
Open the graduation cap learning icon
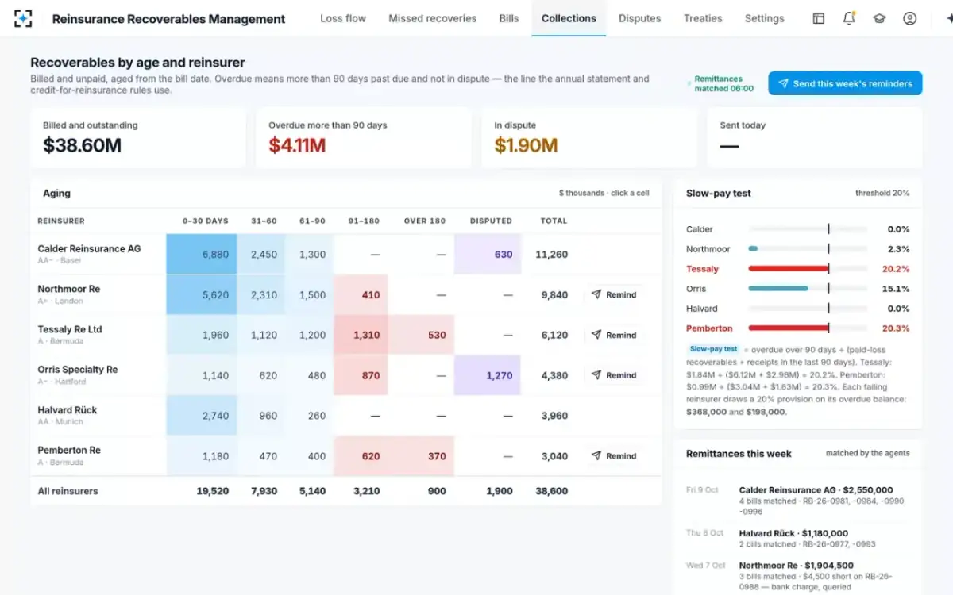pyautogui.click(x=879, y=18)
